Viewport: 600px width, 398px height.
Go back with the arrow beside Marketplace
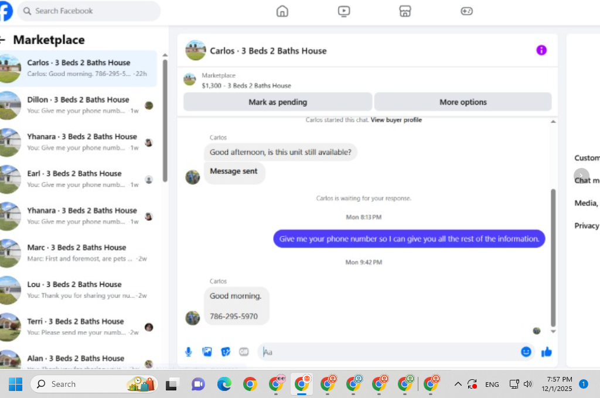tap(3, 40)
